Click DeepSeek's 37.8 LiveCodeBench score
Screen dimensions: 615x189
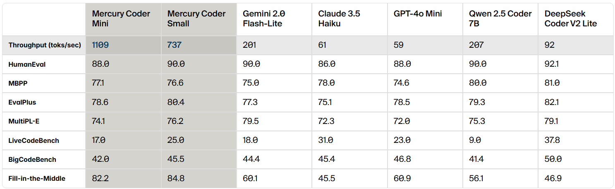point(552,140)
